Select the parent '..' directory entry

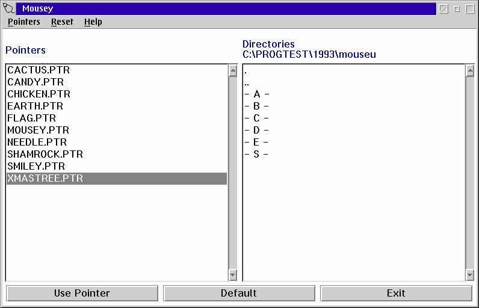(354, 82)
